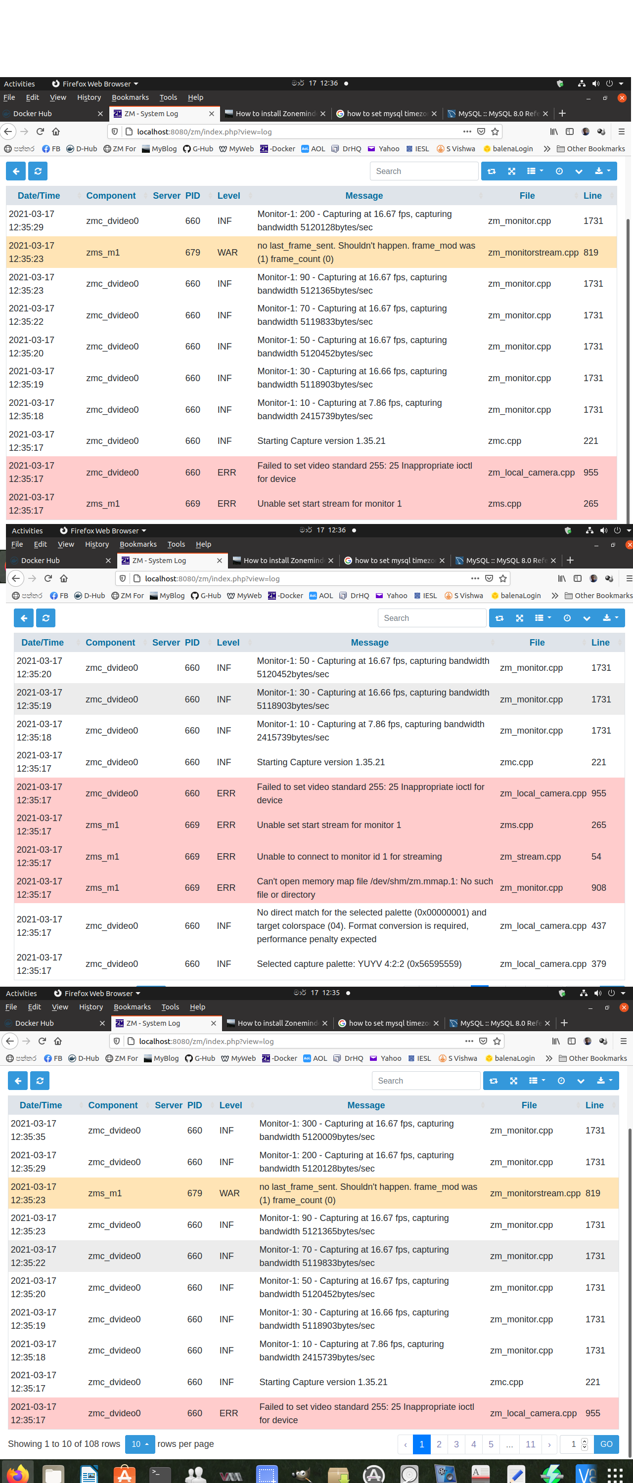The image size is (633, 1483).
Task: Click the clock timeline icon in the 12:35 window toolbar
Action: [x=561, y=1081]
